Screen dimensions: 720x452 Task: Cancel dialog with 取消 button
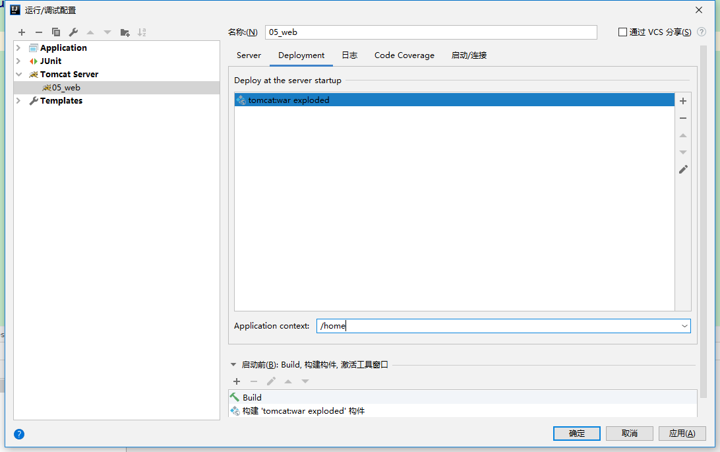coord(630,433)
